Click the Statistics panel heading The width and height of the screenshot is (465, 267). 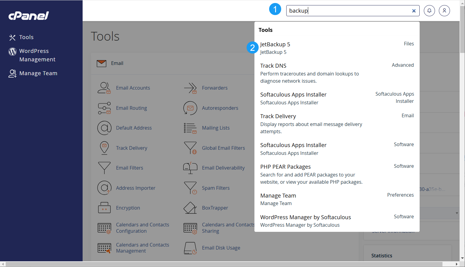point(382,256)
